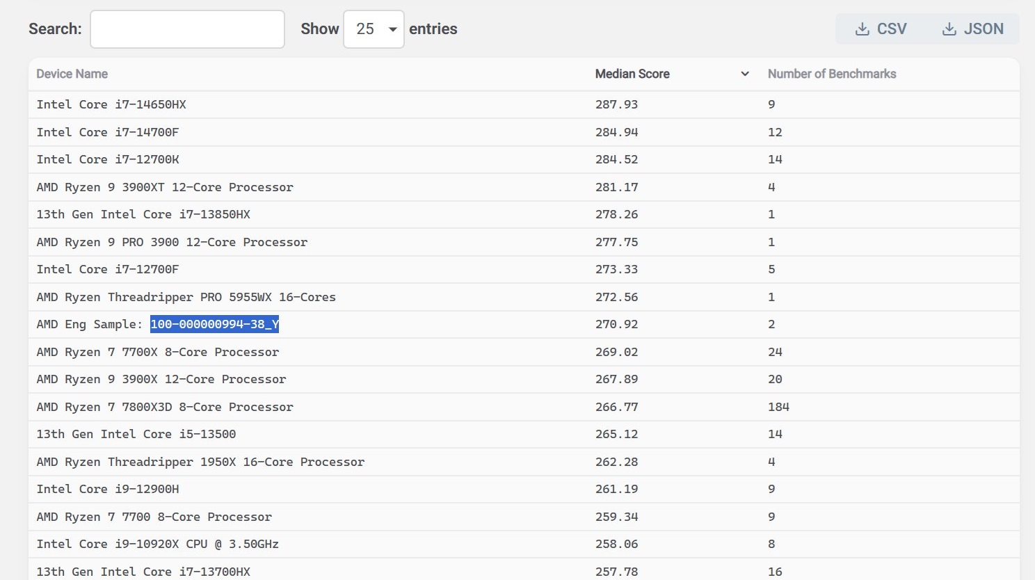Select Threadripper PRO 5955WX row
This screenshot has width=1035, height=580.
186,297
